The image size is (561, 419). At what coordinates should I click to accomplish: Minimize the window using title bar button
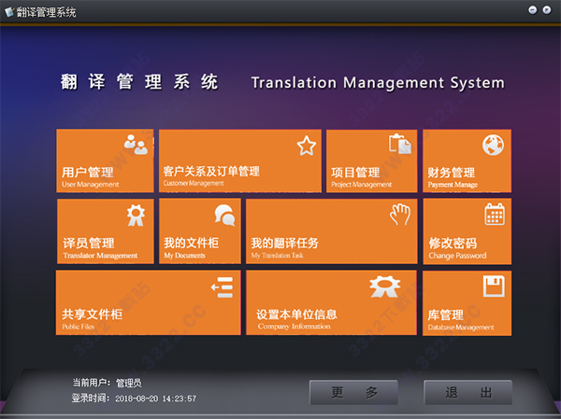533,10
